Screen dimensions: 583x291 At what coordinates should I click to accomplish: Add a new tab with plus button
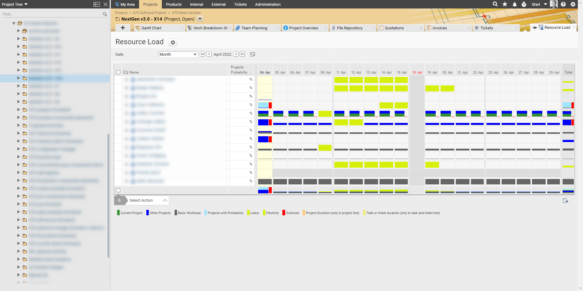(123, 28)
